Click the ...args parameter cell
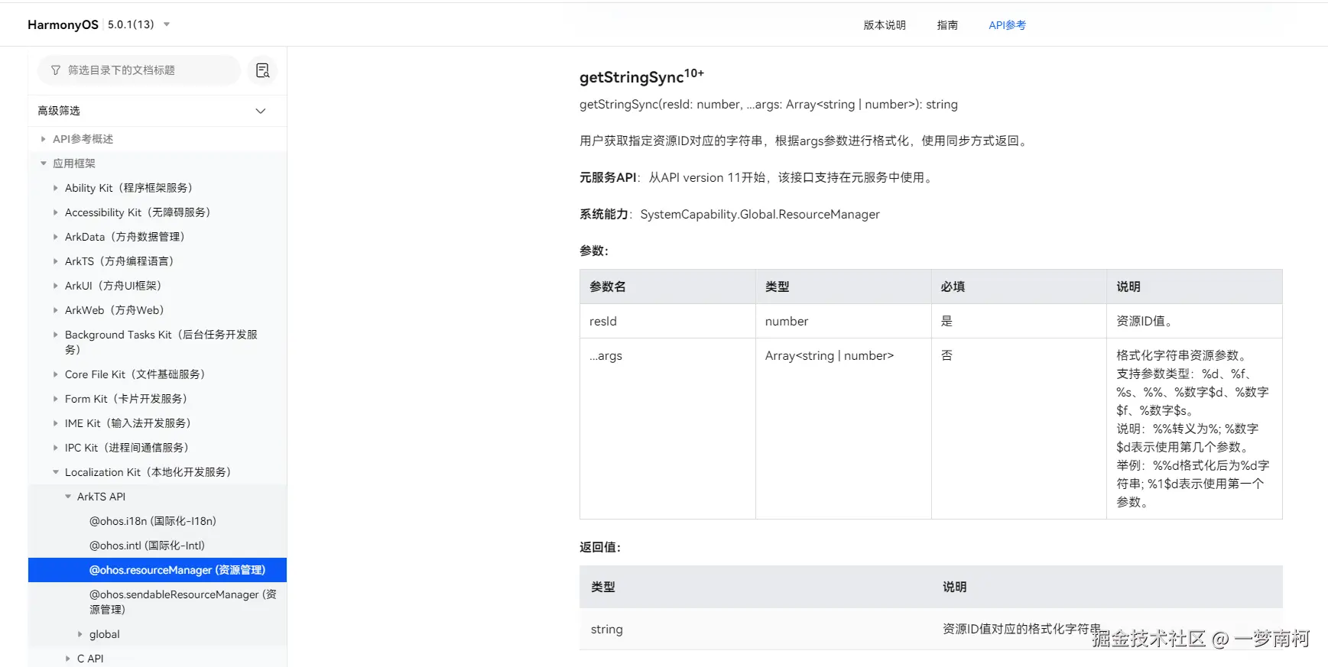 point(667,429)
